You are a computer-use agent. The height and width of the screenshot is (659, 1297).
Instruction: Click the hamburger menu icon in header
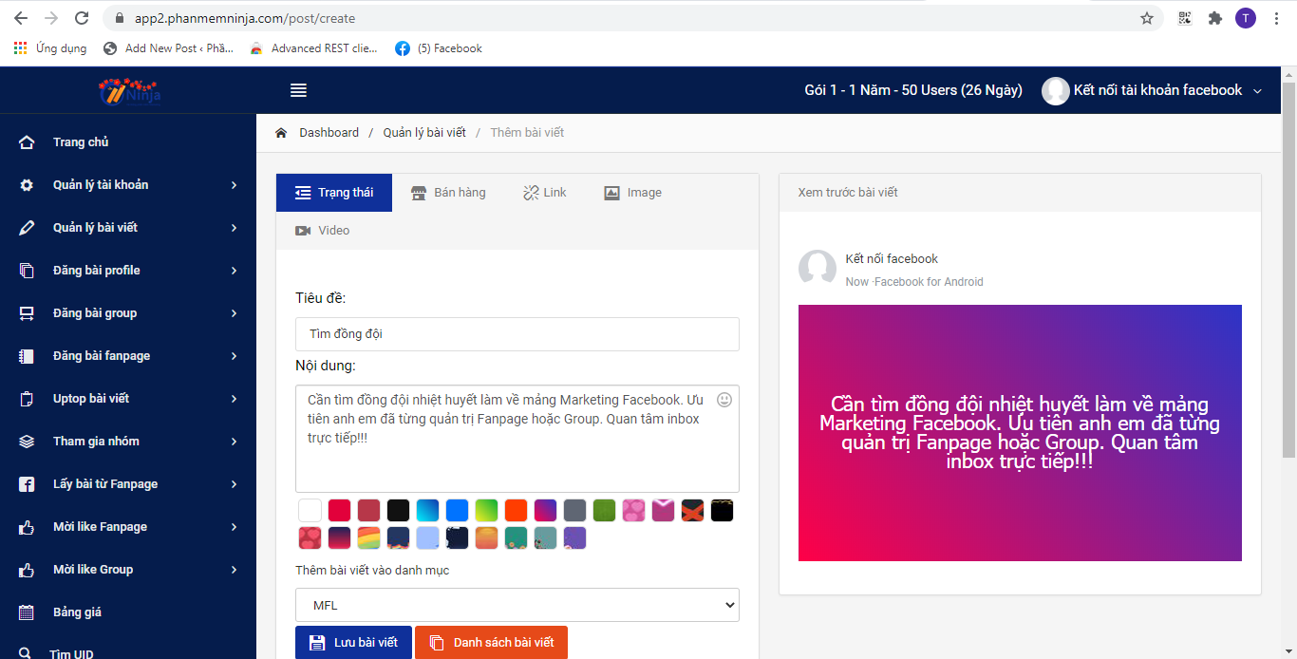pyautogui.click(x=298, y=90)
